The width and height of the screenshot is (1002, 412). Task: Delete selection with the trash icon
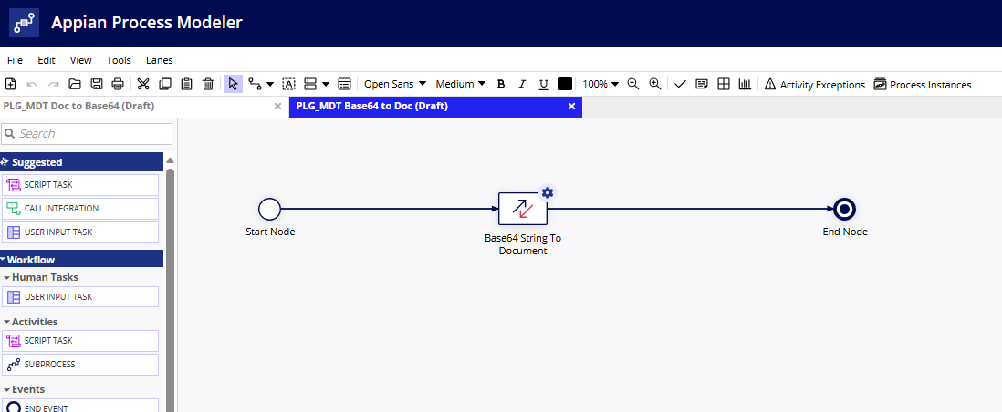click(x=208, y=84)
